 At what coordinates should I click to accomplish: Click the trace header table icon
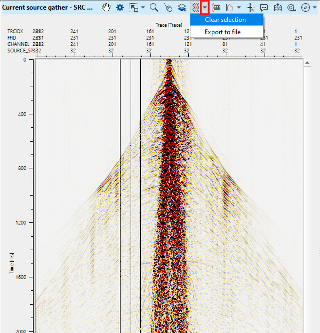tap(216, 7)
